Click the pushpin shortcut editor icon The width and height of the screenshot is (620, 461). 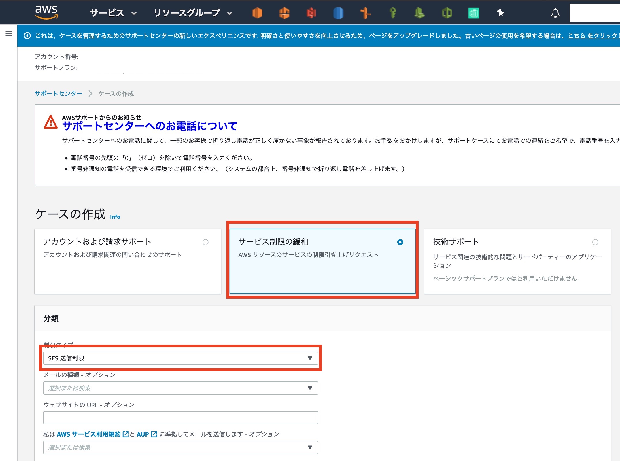500,13
